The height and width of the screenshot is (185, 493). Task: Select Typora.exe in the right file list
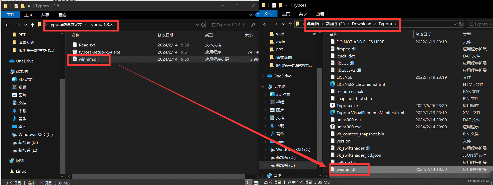[347, 105]
